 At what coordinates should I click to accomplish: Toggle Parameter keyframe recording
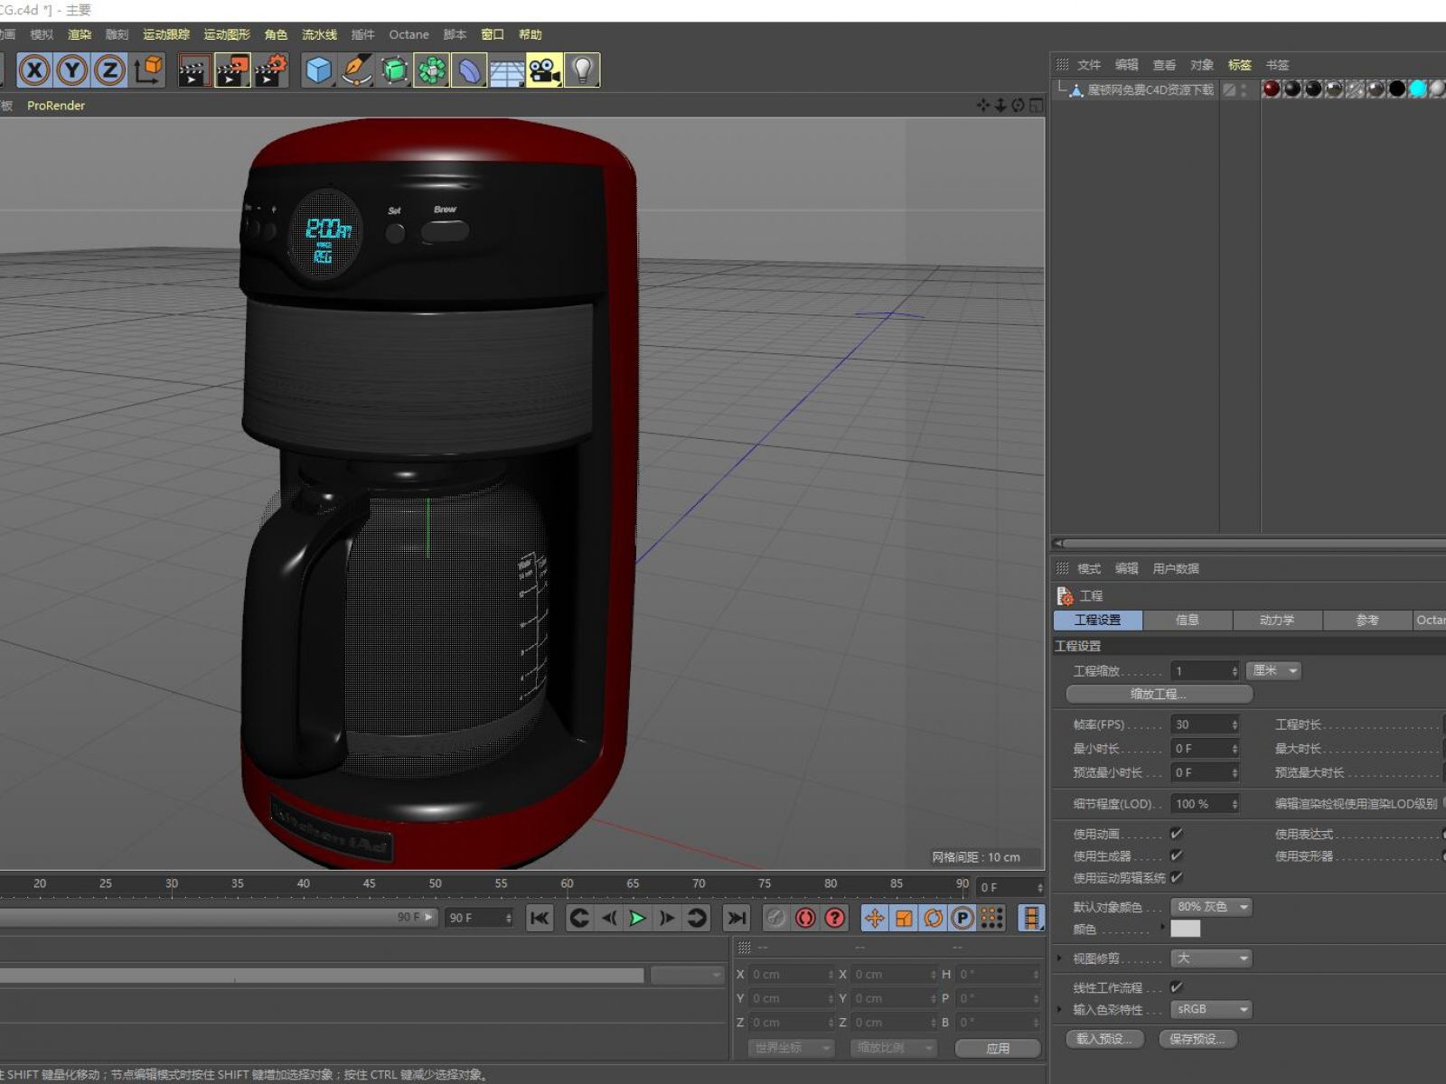click(962, 918)
